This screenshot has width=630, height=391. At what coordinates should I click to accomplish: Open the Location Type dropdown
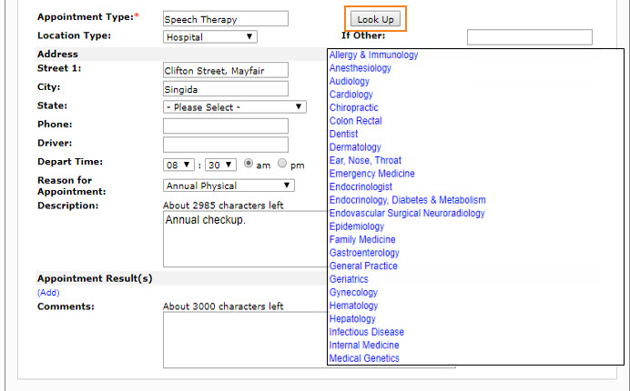(x=210, y=37)
